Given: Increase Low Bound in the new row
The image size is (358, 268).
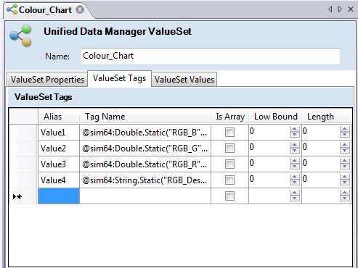Looking at the screenshot, I should pos(295,193).
